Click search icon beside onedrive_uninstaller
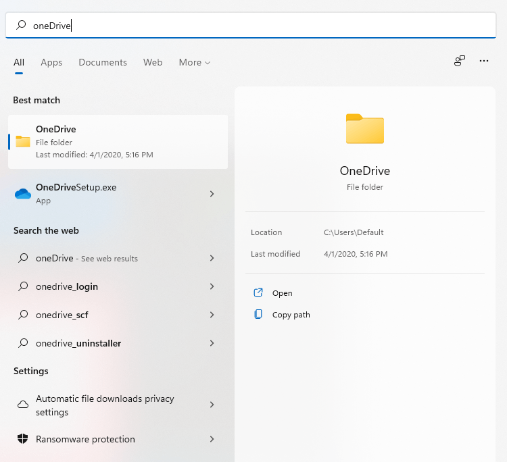This screenshot has height=462, width=507. tap(22, 343)
